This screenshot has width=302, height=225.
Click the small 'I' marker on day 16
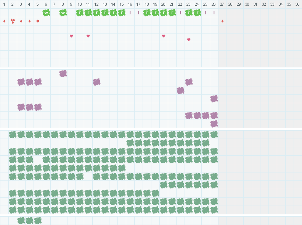coord(130,13)
